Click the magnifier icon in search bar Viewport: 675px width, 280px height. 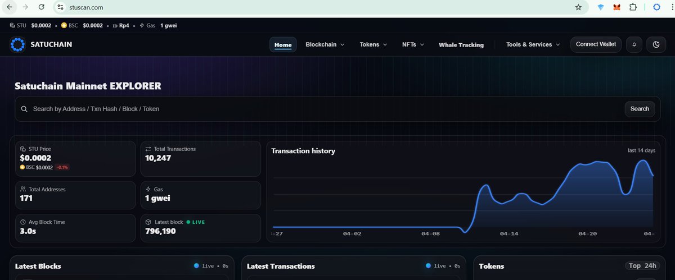click(24, 109)
